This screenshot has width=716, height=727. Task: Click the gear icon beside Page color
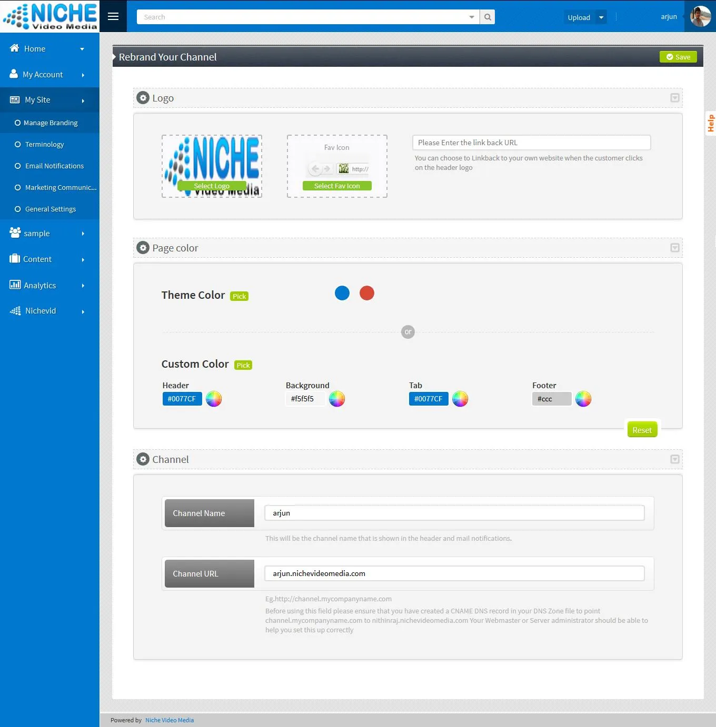(x=143, y=247)
